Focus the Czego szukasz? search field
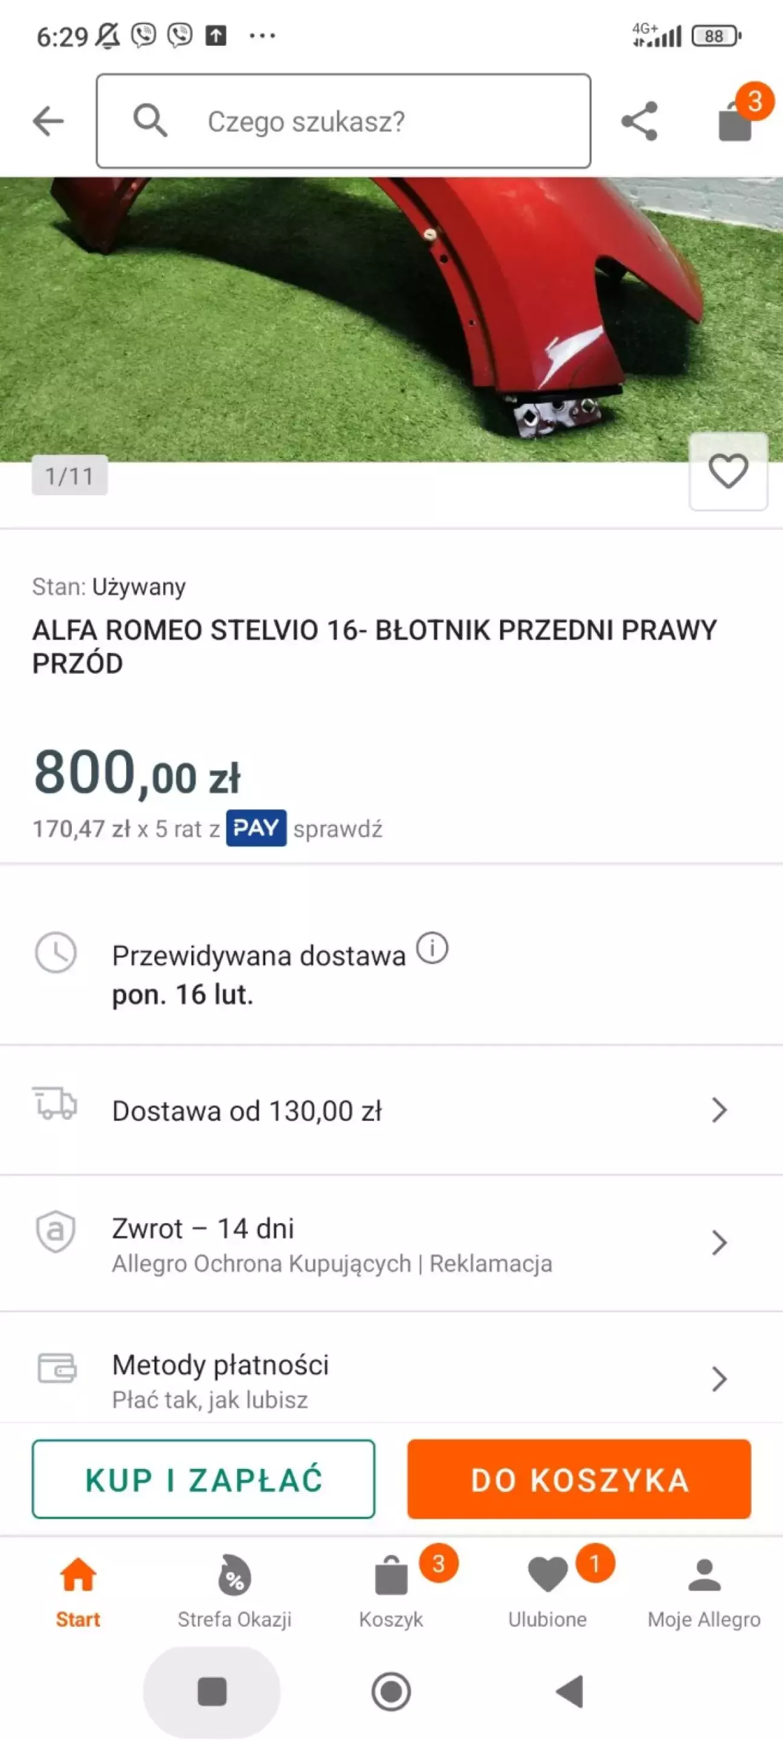Screen dimensions: 783x1741 point(344,121)
